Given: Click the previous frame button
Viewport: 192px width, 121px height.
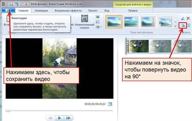Looking at the screenshot, I should [51, 118].
